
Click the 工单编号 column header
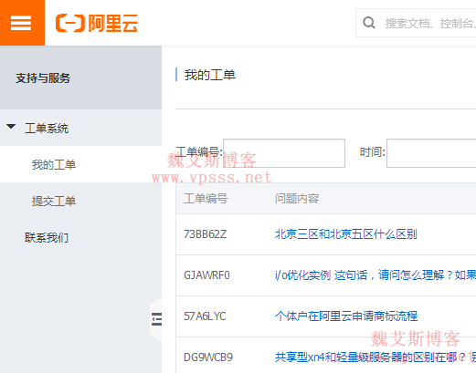point(206,199)
